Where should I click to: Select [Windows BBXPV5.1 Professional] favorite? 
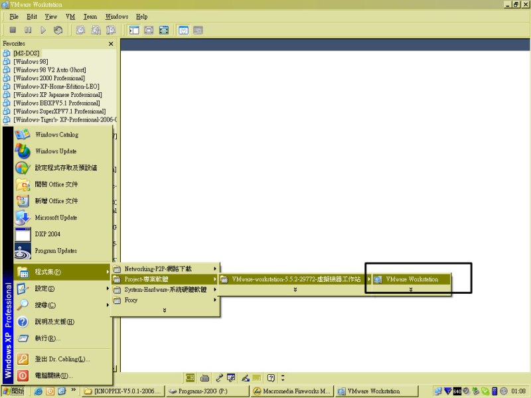(56, 103)
